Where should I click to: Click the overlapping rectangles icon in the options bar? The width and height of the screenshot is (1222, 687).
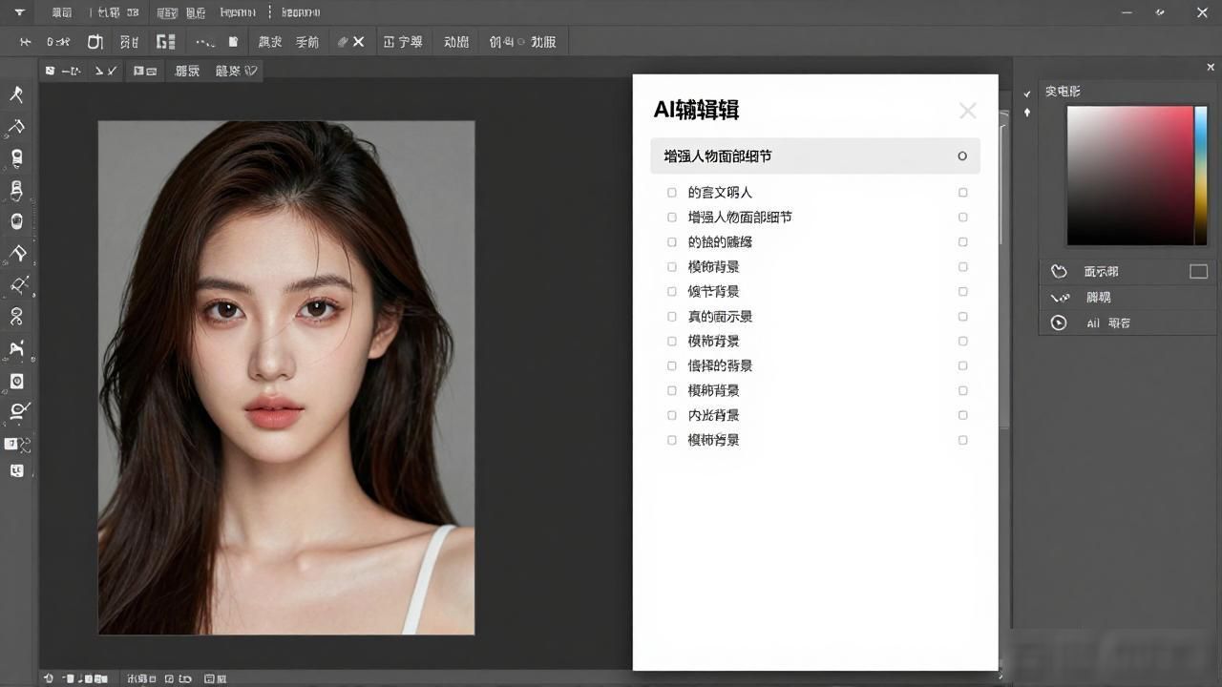click(145, 71)
